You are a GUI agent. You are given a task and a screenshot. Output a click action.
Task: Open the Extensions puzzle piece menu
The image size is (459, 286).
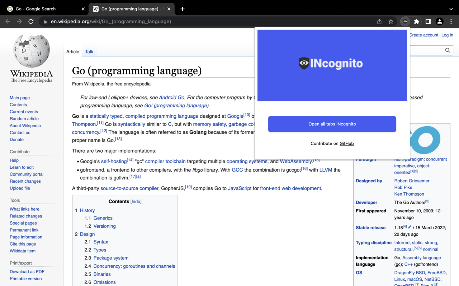point(416,21)
